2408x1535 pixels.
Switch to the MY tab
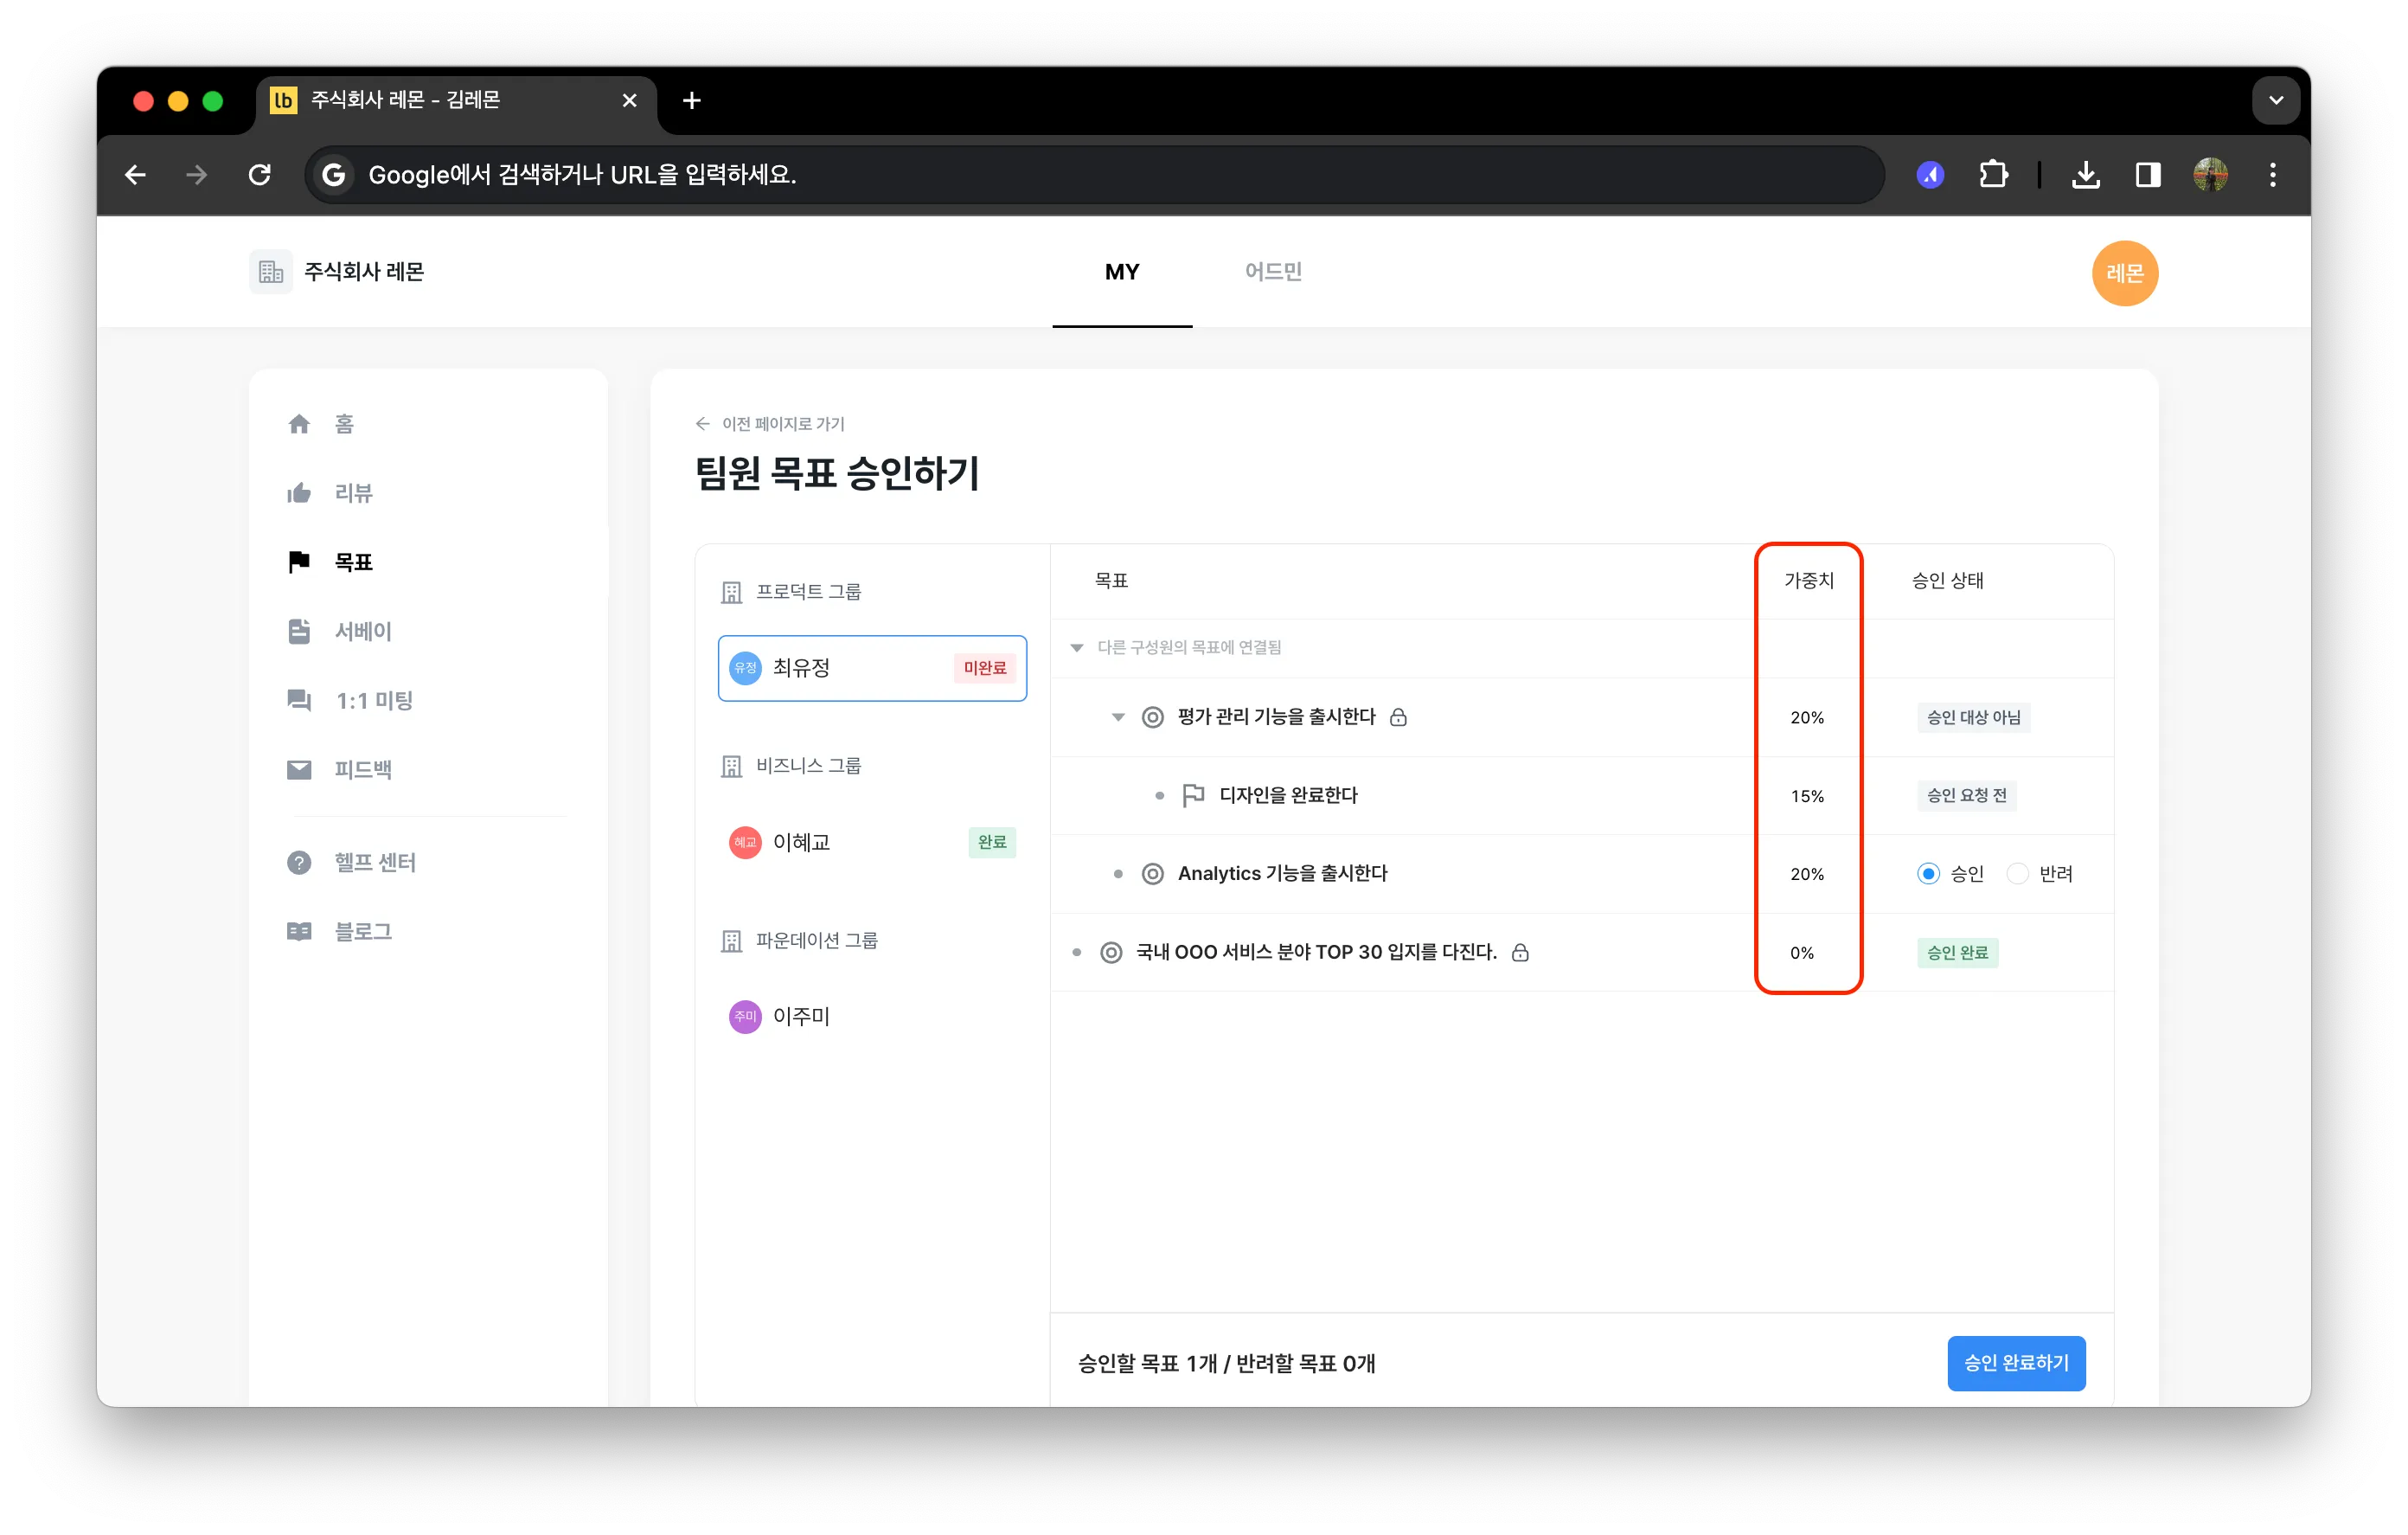(1122, 271)
